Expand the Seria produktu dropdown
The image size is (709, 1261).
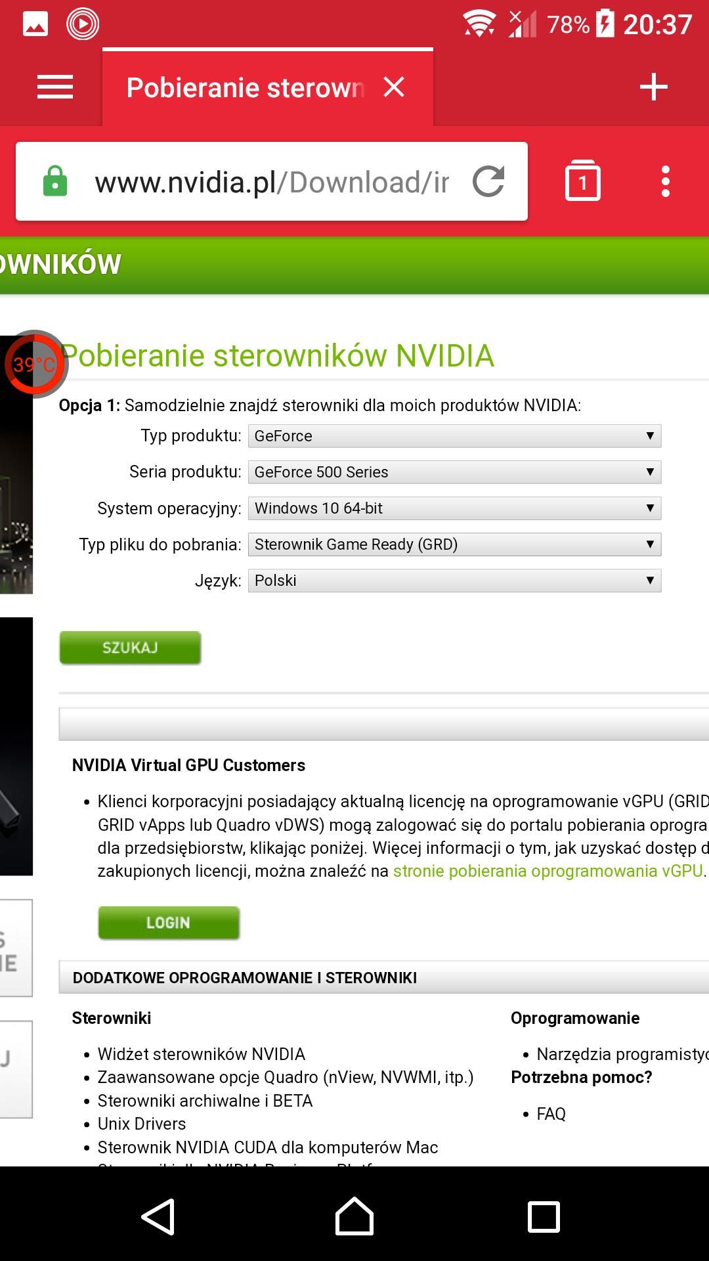click(x=454, y=472)
